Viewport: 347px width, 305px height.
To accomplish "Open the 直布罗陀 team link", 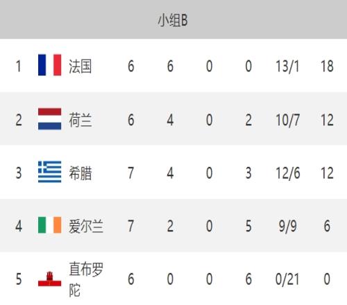I will [x=86, y=279].
